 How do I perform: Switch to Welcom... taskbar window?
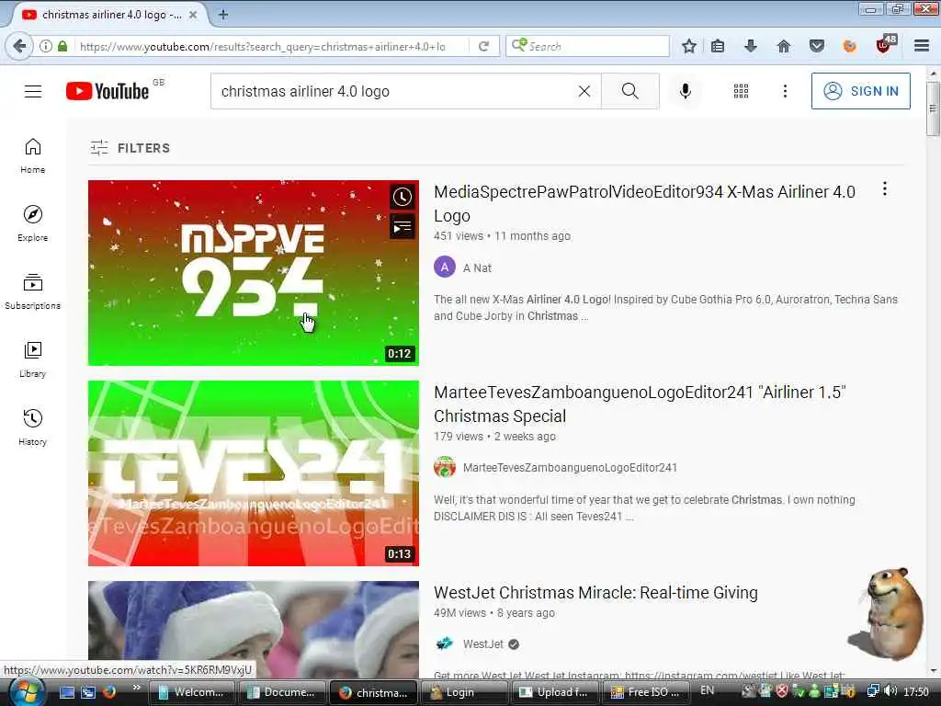pos(191,692)
